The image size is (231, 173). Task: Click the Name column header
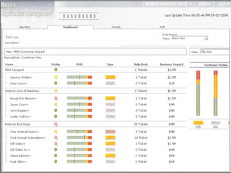[9, 64]
